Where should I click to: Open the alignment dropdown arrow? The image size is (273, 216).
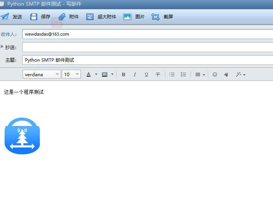(x=204, y=75)
